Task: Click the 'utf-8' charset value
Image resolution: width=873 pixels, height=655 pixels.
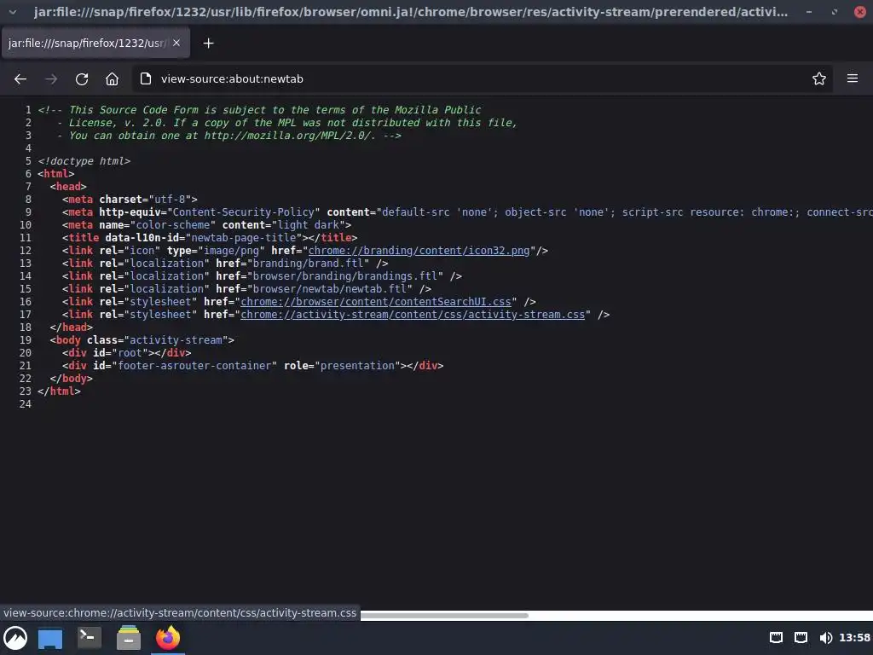Action: pyautogui.click(x=171, y=200)
